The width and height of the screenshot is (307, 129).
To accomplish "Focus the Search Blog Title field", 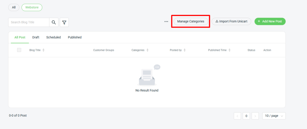I will (28, 22).
